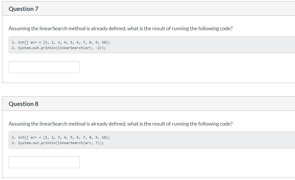
Task: Select the Question 8 heading
Action: pos(24,104)
